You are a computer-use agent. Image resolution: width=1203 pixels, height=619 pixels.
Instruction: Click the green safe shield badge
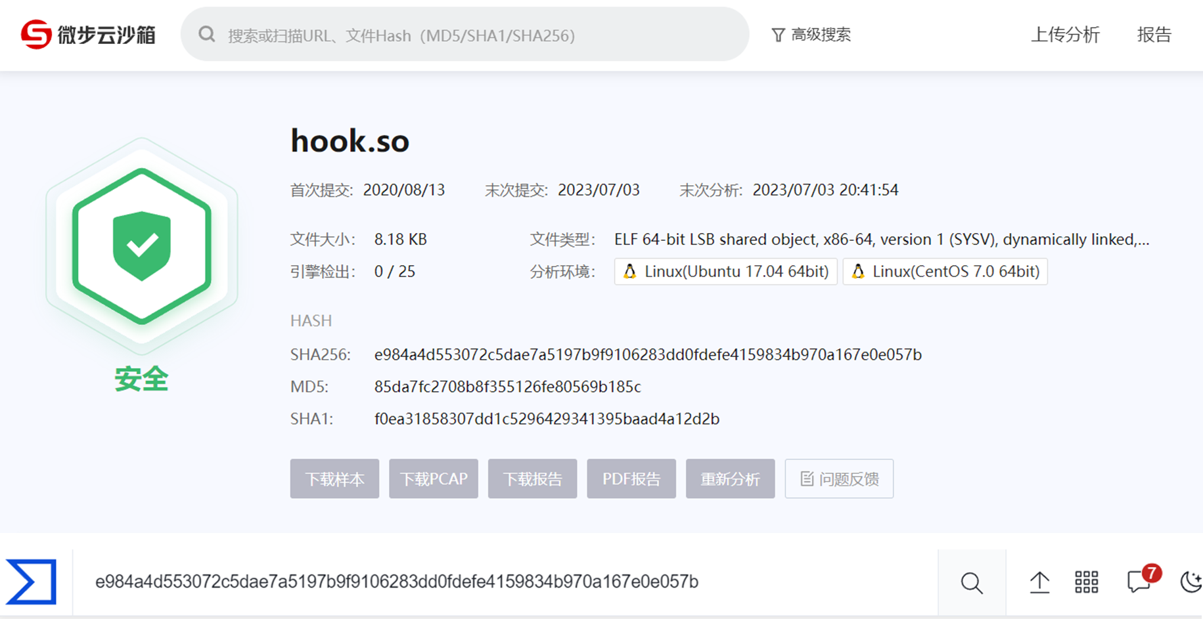coord(142,245)
